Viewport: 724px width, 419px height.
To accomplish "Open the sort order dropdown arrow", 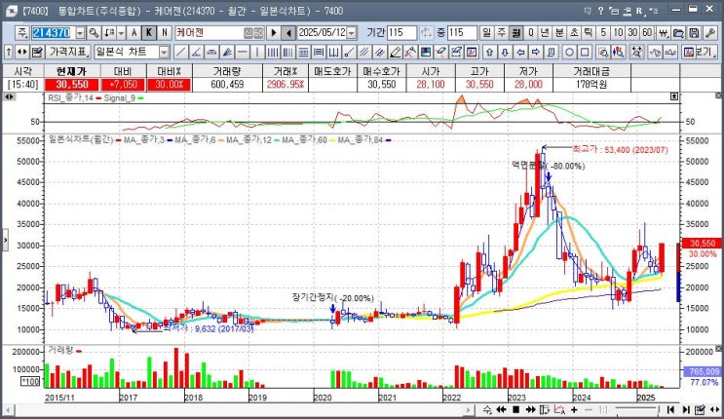I will pos(121,33).
